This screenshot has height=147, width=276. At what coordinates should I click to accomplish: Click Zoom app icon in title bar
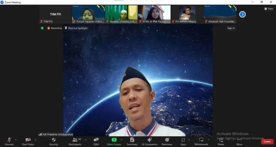pyautogui.click(x=2, y=2)
